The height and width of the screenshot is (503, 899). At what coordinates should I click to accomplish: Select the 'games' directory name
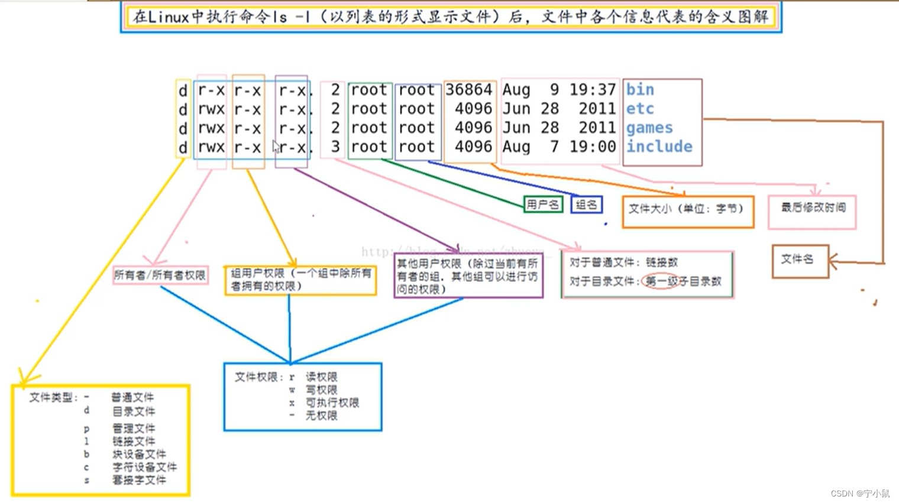[649, 128]
